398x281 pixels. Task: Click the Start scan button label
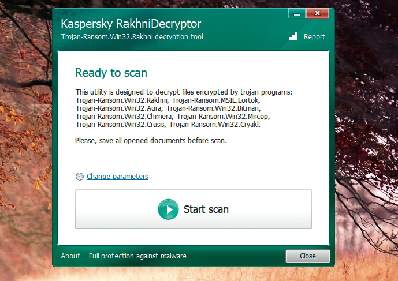click(206, 209)
